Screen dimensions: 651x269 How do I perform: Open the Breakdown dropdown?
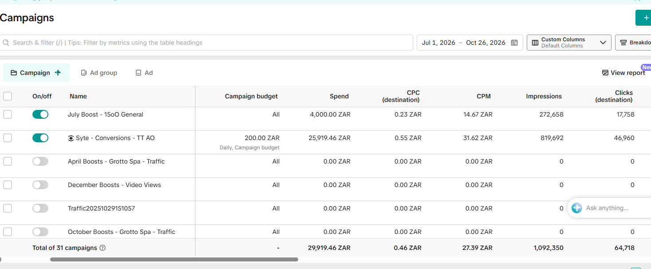click(x=633, y=43)
